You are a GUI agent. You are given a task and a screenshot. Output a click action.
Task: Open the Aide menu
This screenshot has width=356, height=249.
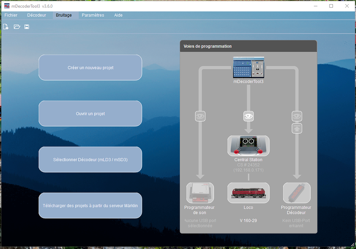pos(118,15)
